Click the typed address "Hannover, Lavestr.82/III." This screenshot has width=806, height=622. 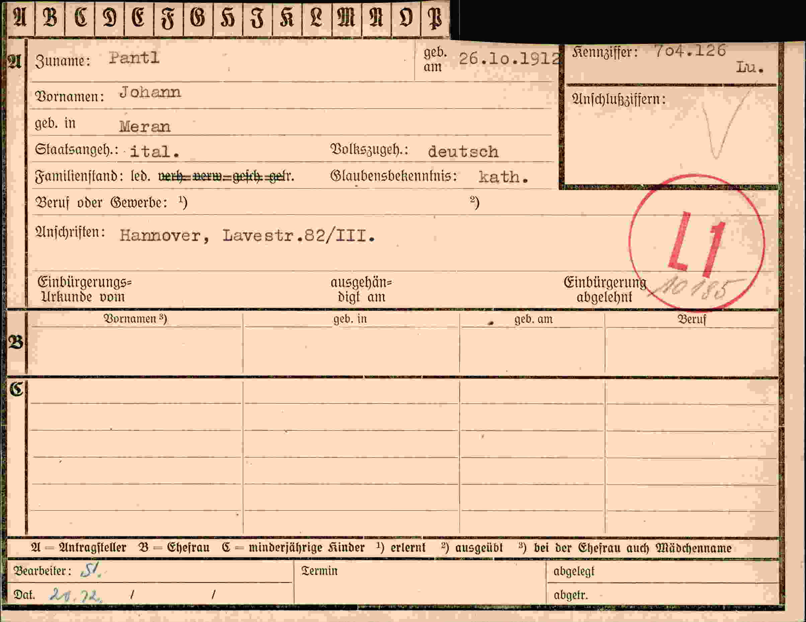click(248, 236)
